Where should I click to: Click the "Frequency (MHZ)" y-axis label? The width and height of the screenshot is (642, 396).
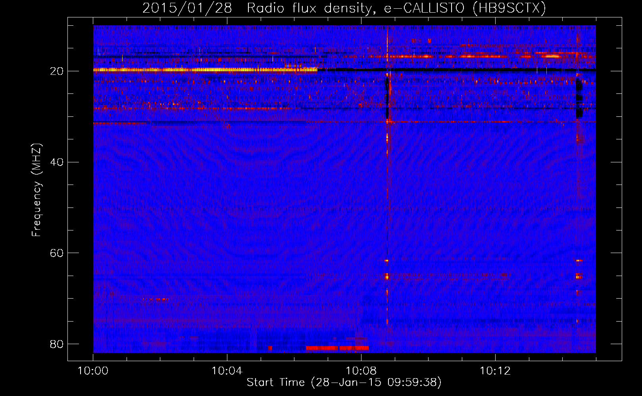[x=36, y=190]
